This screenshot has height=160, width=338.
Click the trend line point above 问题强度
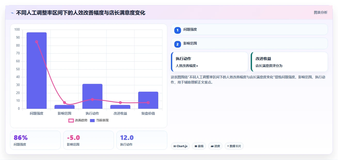(36, 42)
